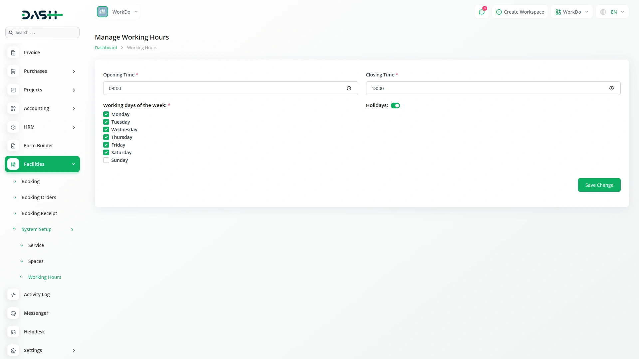Follow the Dashboard breadcrumb link
Image resolution: width=639 pixels, height=359 pixels.
(x=106, y=48)
